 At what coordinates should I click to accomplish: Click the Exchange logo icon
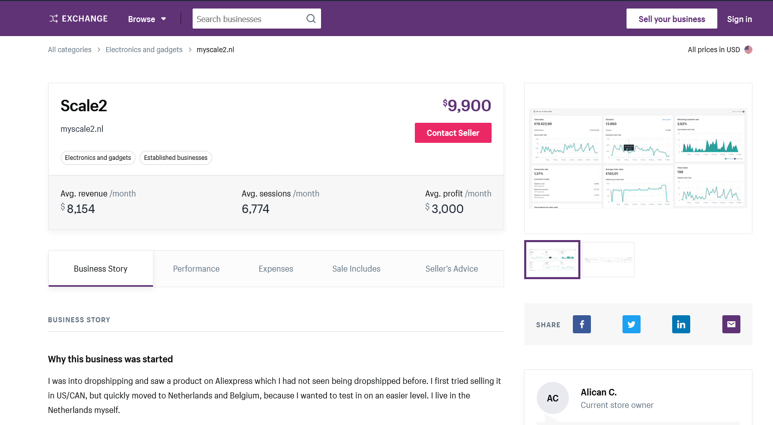54,19
